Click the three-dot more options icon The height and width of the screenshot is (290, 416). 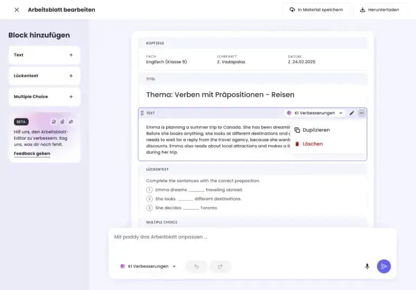click(x=362, y=113)
